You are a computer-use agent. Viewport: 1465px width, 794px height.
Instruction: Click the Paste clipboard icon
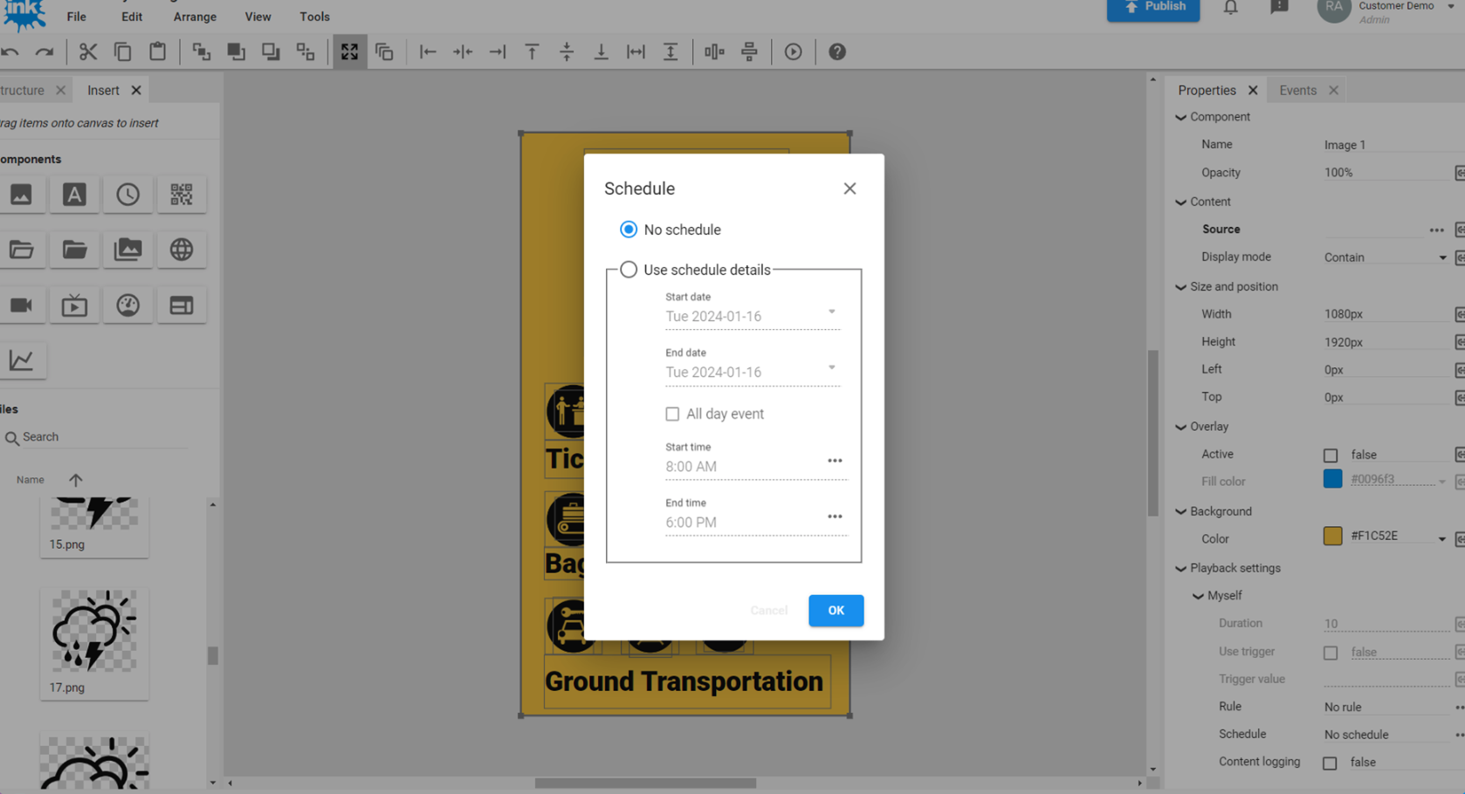coord(157,52)
